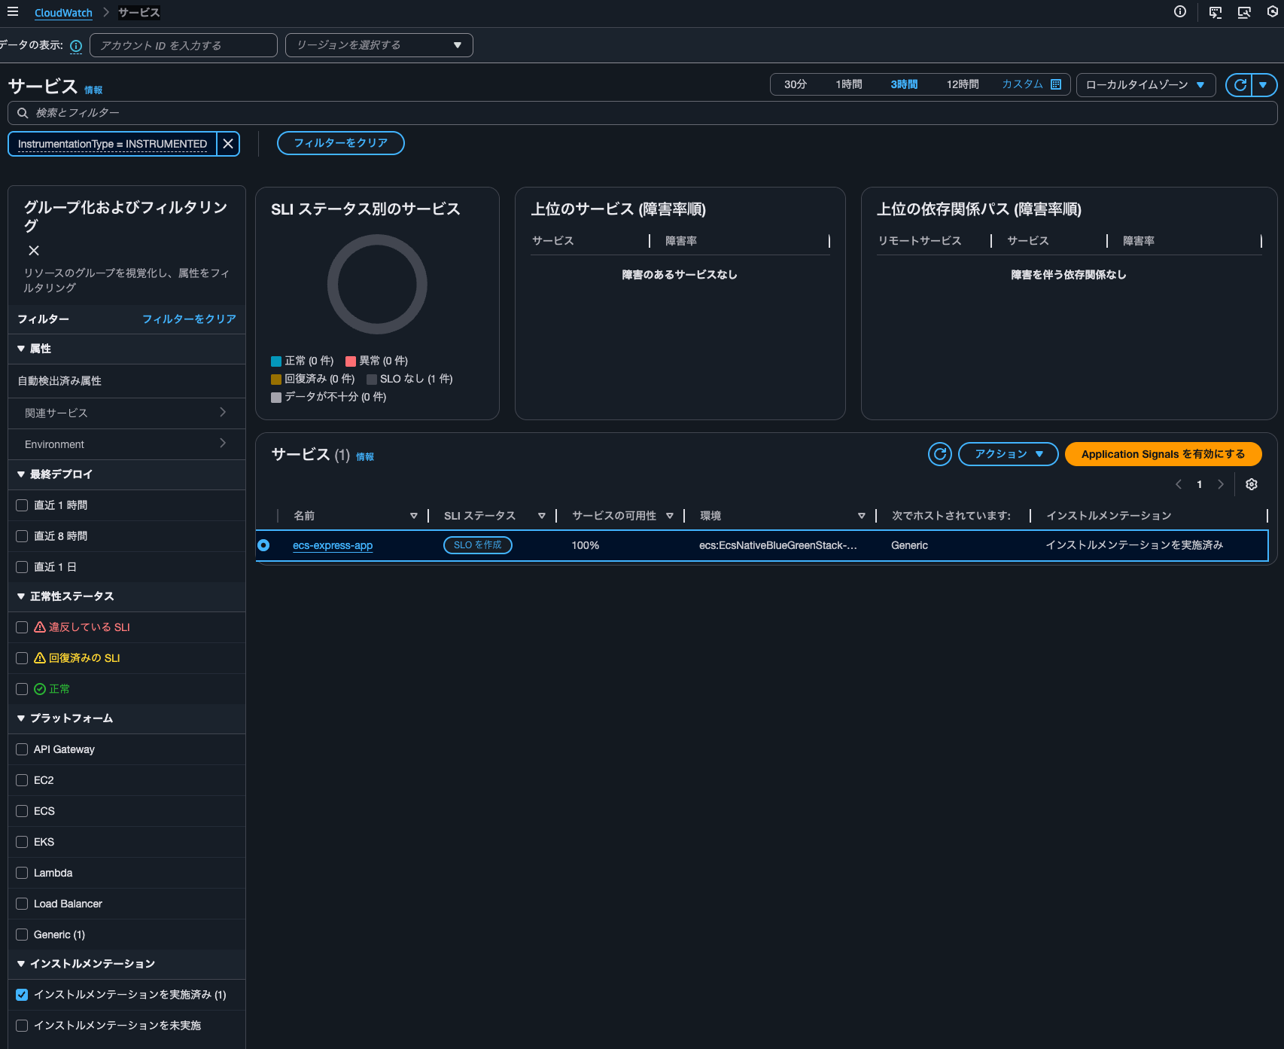Click the diagnostics wrench monitor icon
The image size is (1284, 1049).
click(x=1243, y=12)
